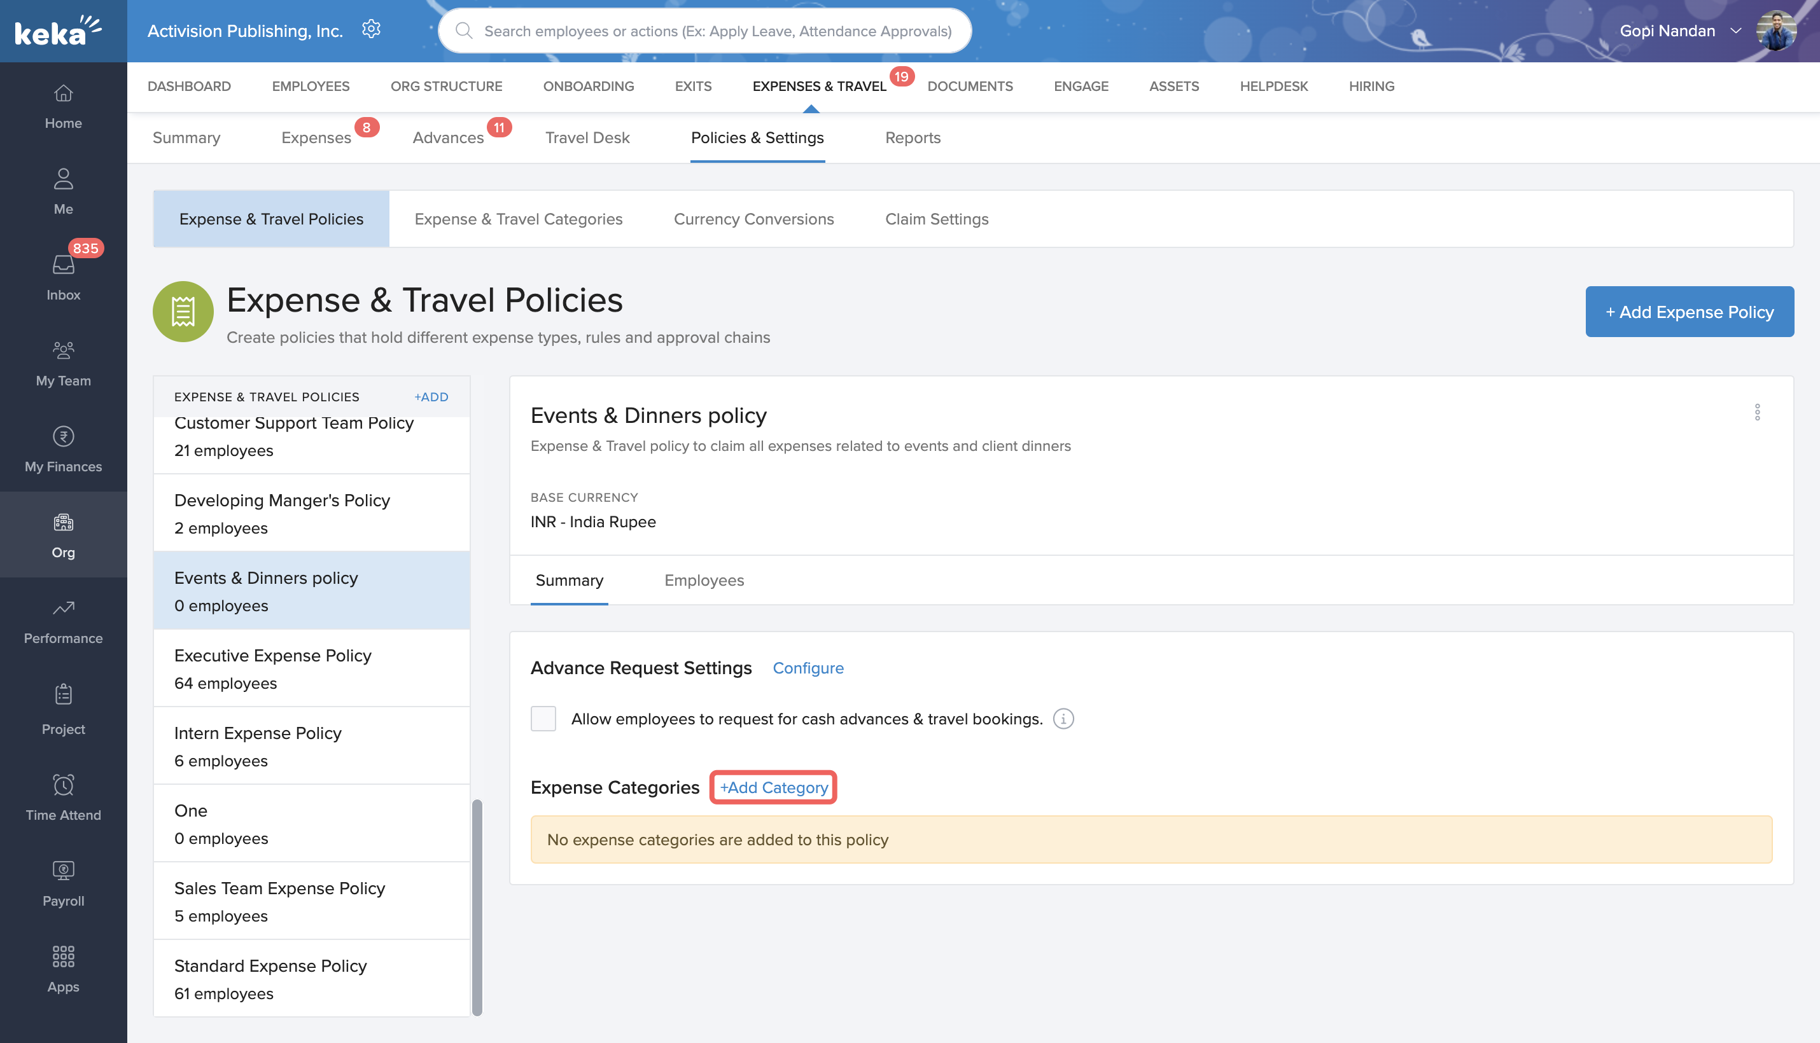Open the Time Attend clock icon
Screen dimensions: 1820x1043
pos(63,785)
